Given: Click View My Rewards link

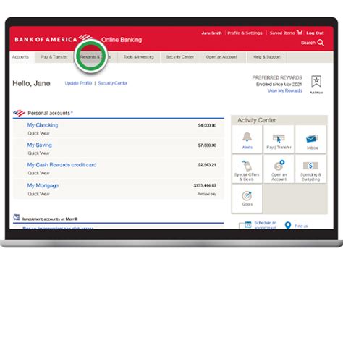Looking at the screenshot, I should pos(285,90).
